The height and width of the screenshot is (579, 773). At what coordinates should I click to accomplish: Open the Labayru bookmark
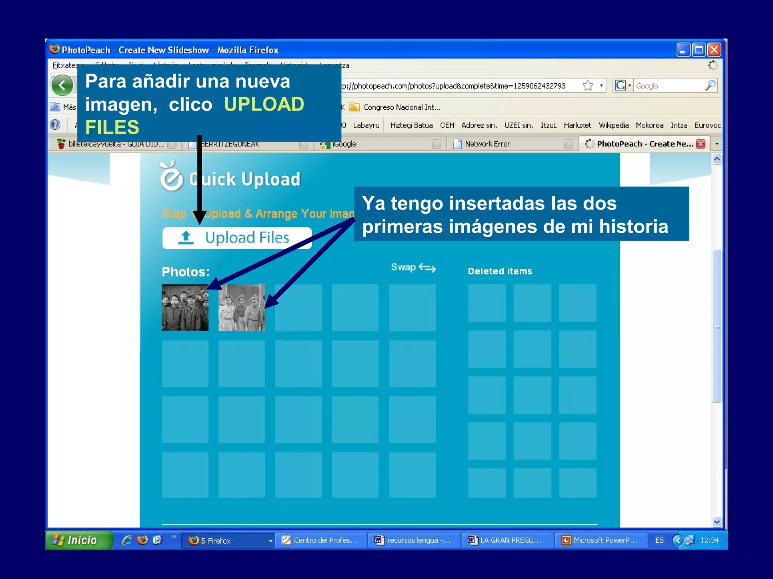point(366,125)
